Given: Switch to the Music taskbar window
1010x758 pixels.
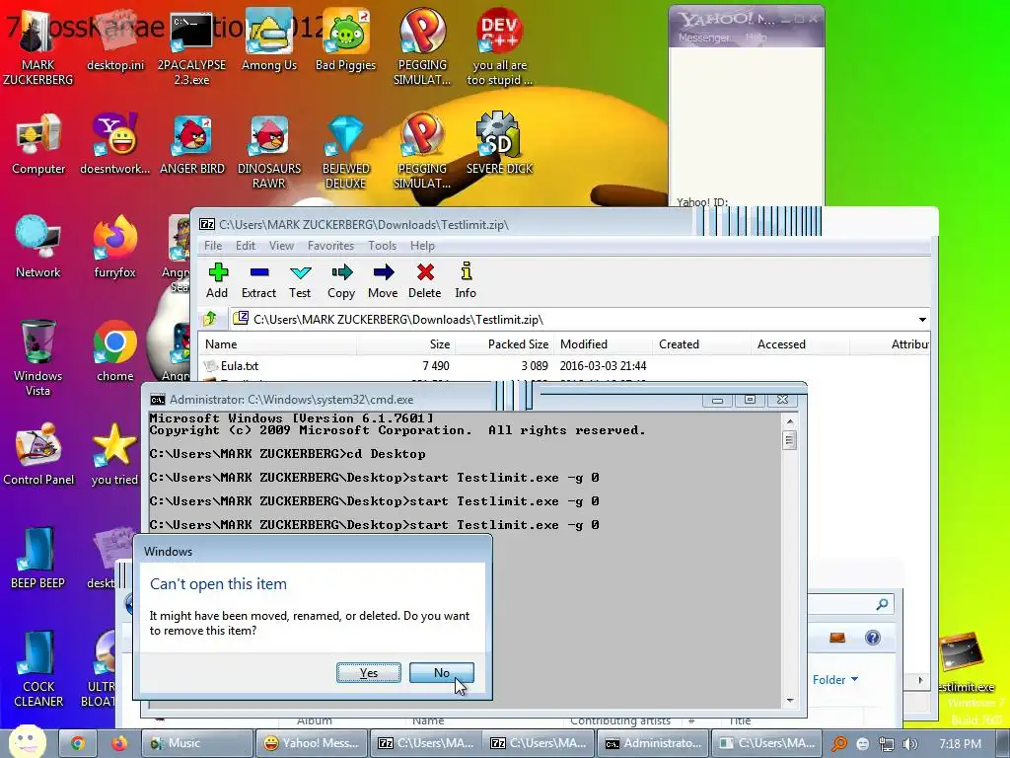Looking at the screenshot, I should coord(196,743).
